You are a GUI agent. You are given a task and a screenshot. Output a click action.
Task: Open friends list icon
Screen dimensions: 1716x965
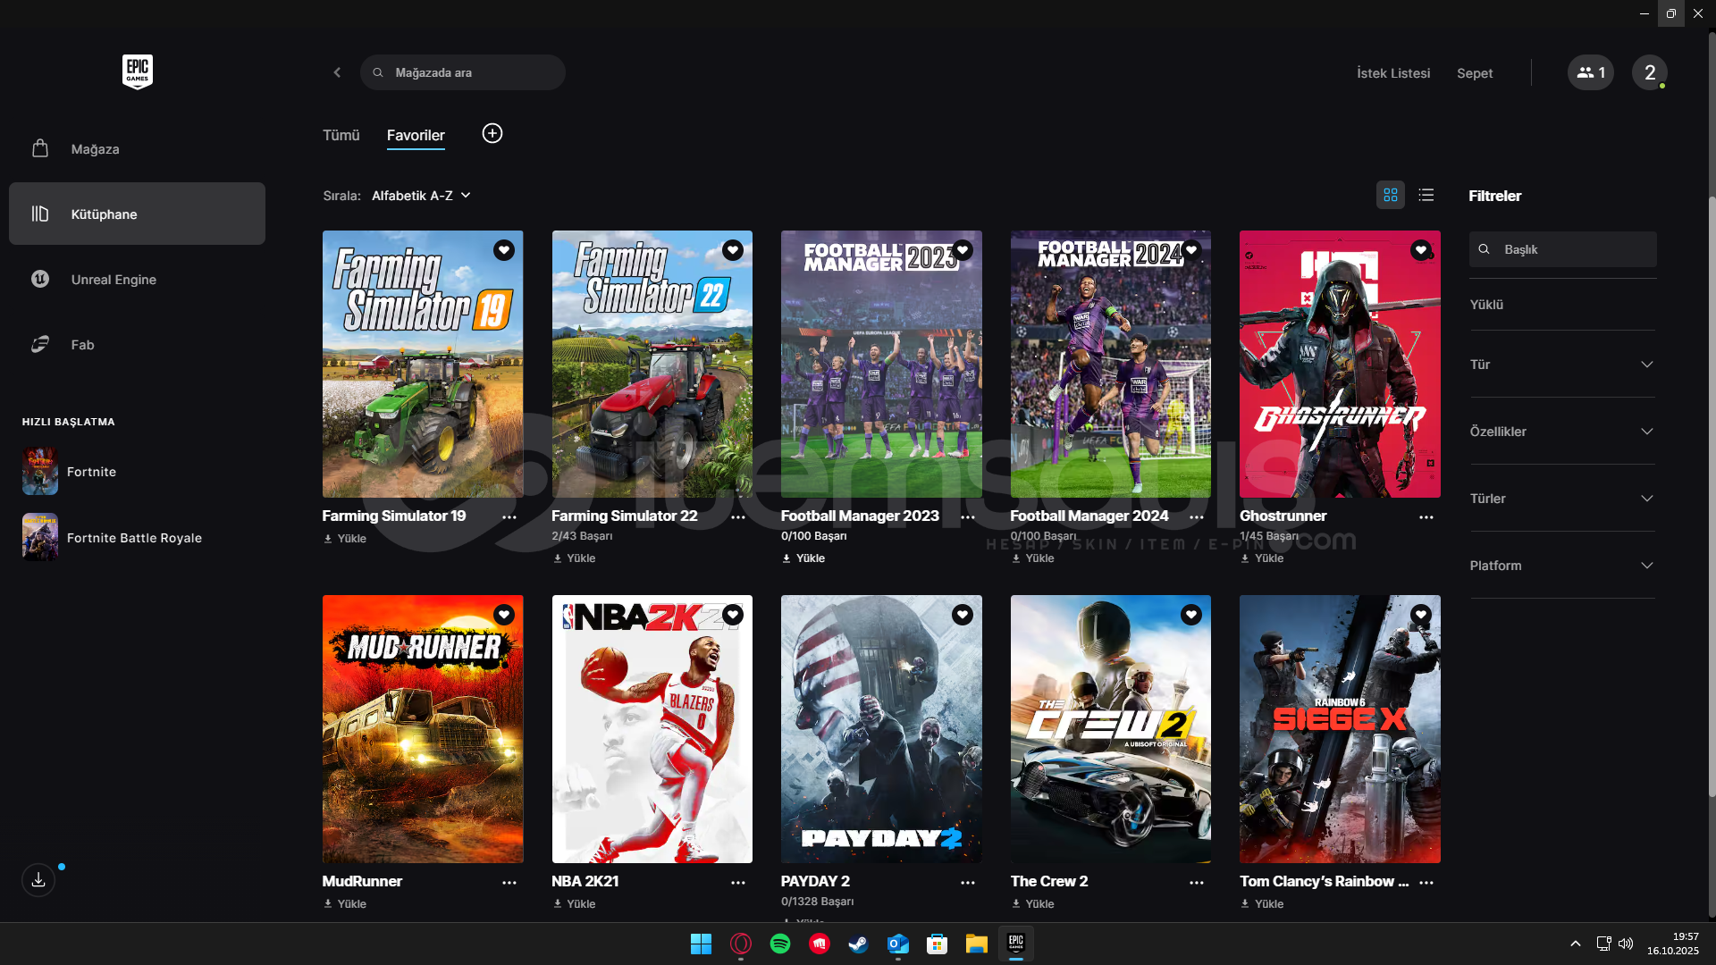1590,72
